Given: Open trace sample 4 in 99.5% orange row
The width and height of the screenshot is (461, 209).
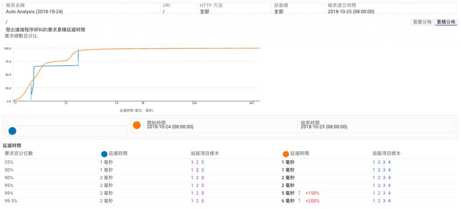Looking at the screenshot, I should pyautogui.click(x=389, y=201).
